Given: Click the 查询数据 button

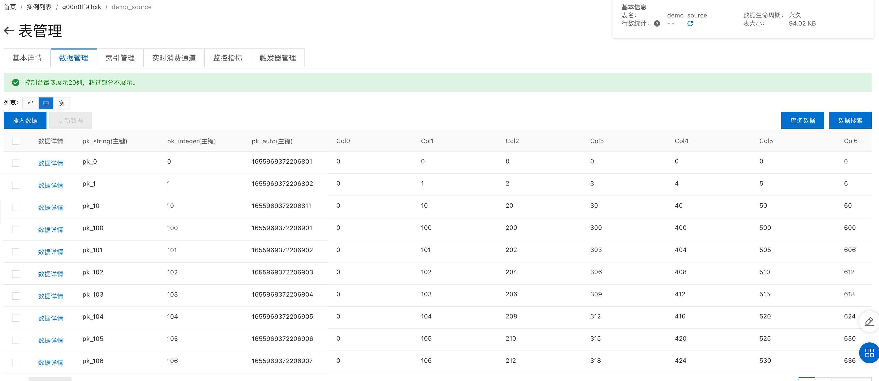Looking at the screenshot, I should coord(802,121).
